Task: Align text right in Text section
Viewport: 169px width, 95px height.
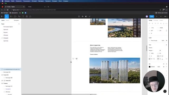Action: pos(154,59)
